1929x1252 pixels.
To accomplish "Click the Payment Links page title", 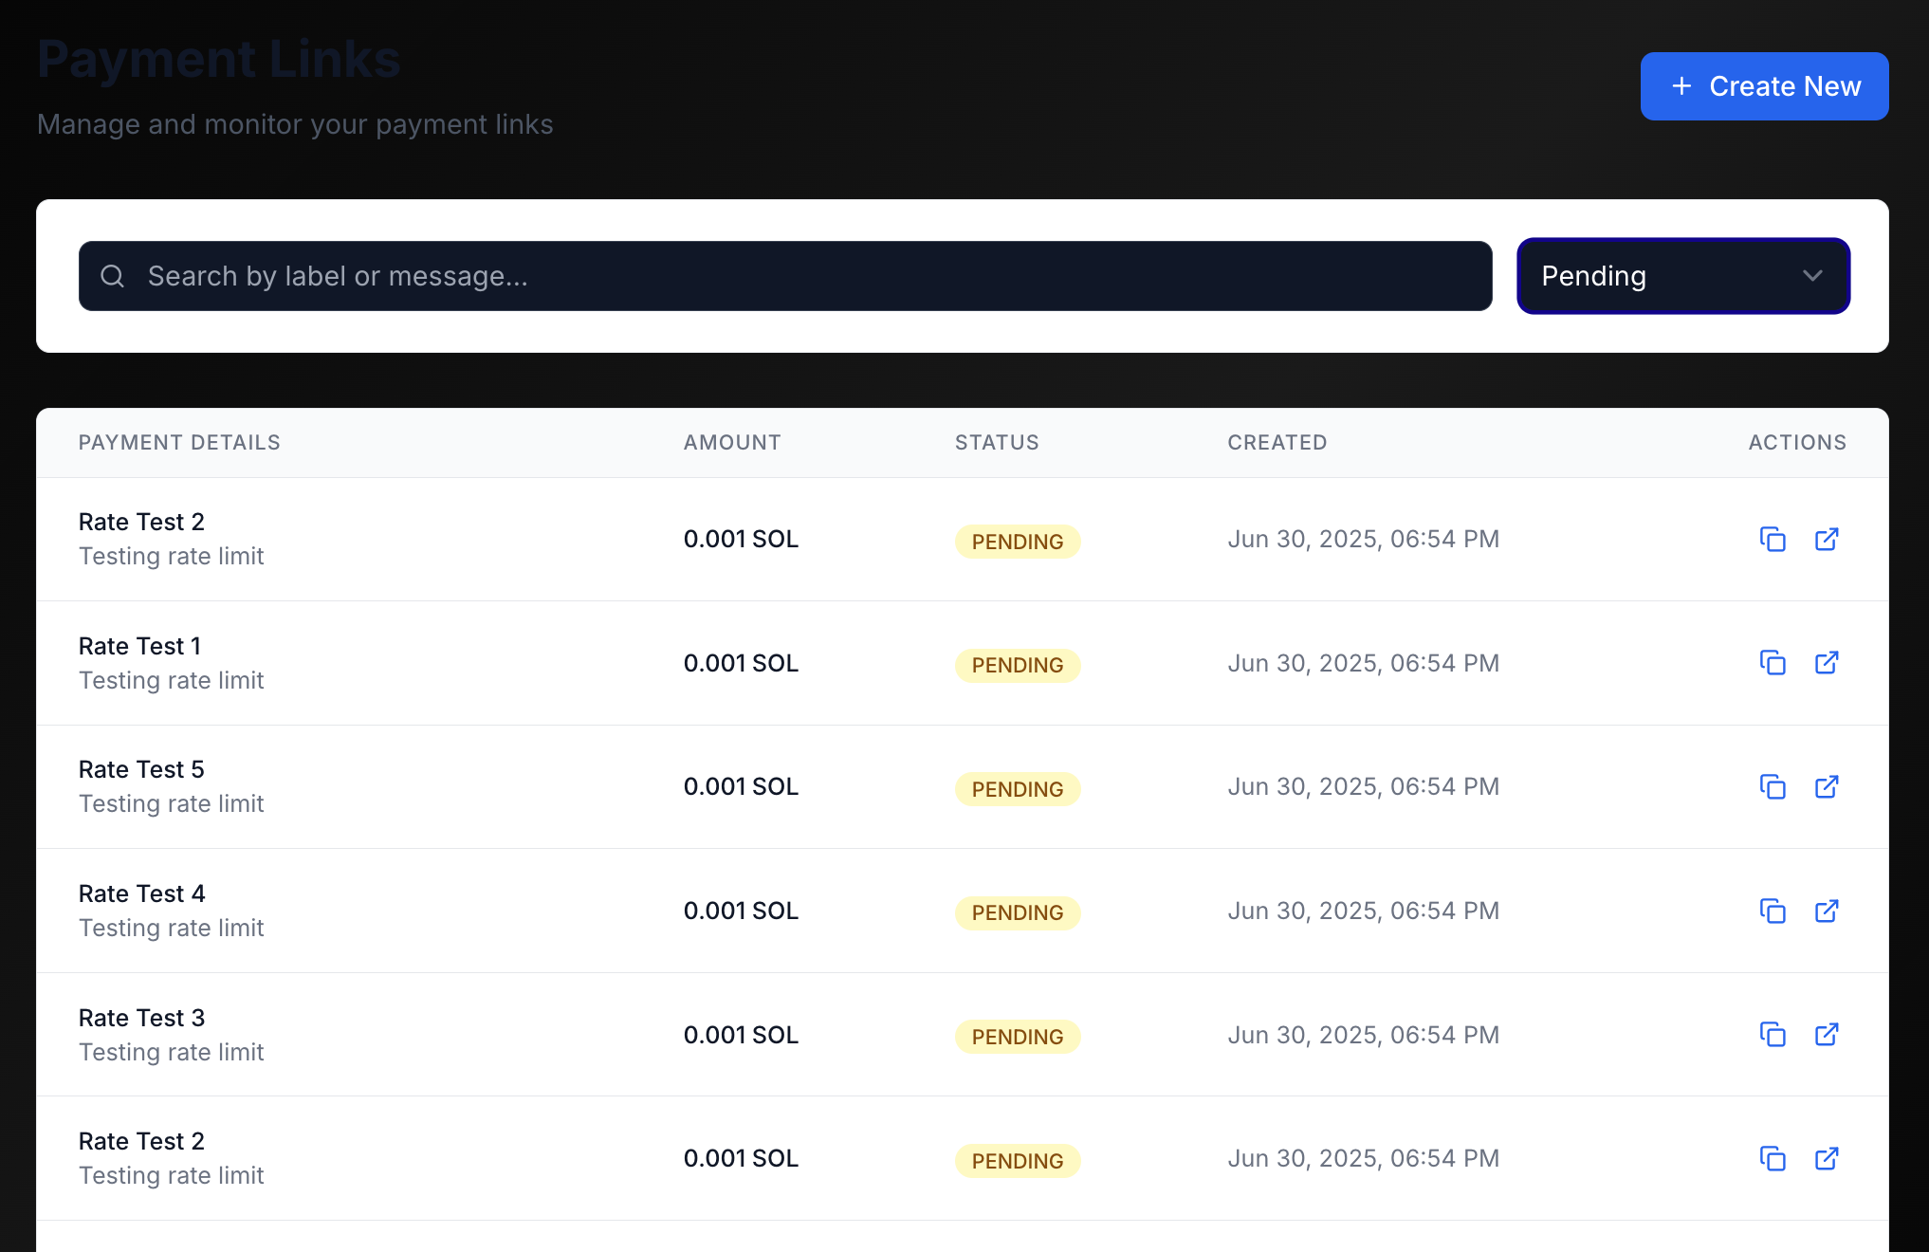I will coord(219,60).
